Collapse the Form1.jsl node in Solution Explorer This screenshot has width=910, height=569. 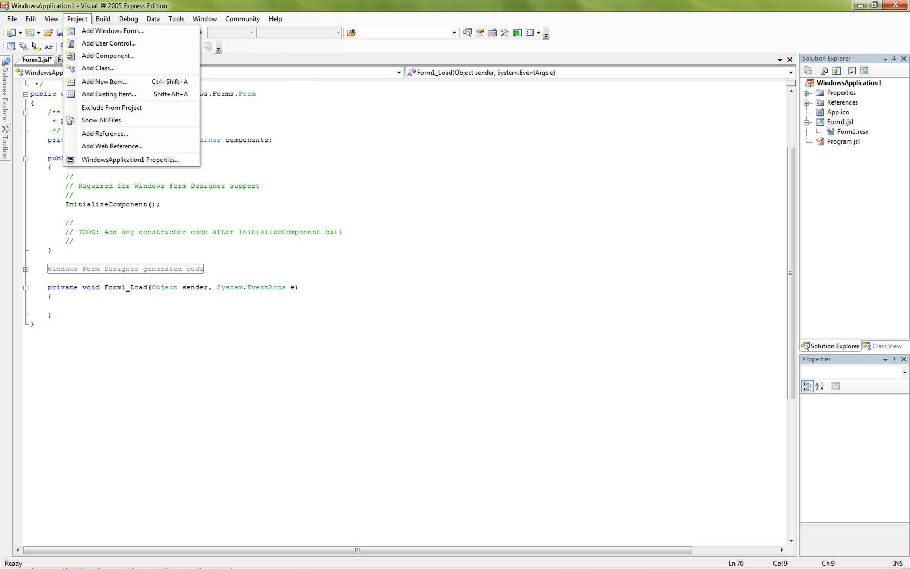pos(807,122)
